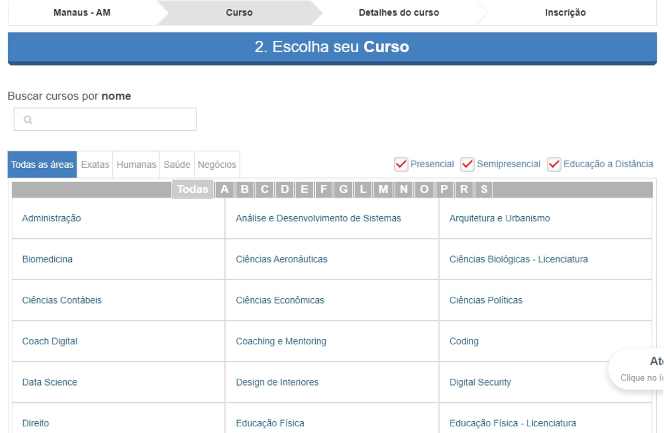The height and width of the screenshot is (433, 664).
Task: Go back to Manaus - AM step
Action: click(82, 12)
